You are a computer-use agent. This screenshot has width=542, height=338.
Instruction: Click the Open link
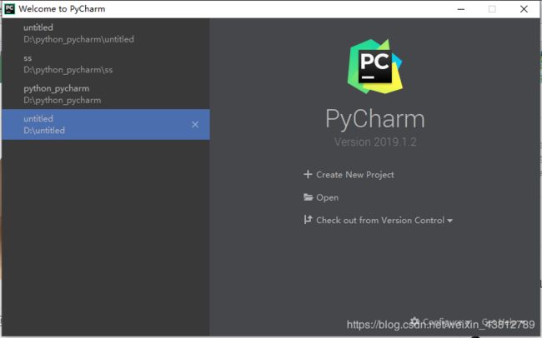click(327, 197)
